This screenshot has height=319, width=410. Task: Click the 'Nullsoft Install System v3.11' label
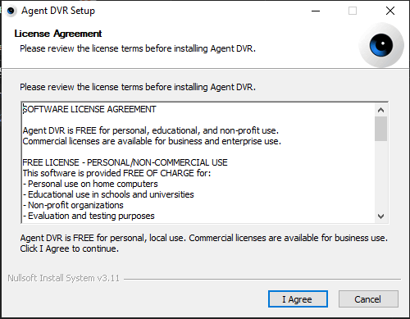pyautogui.click(x=63, y=278)
